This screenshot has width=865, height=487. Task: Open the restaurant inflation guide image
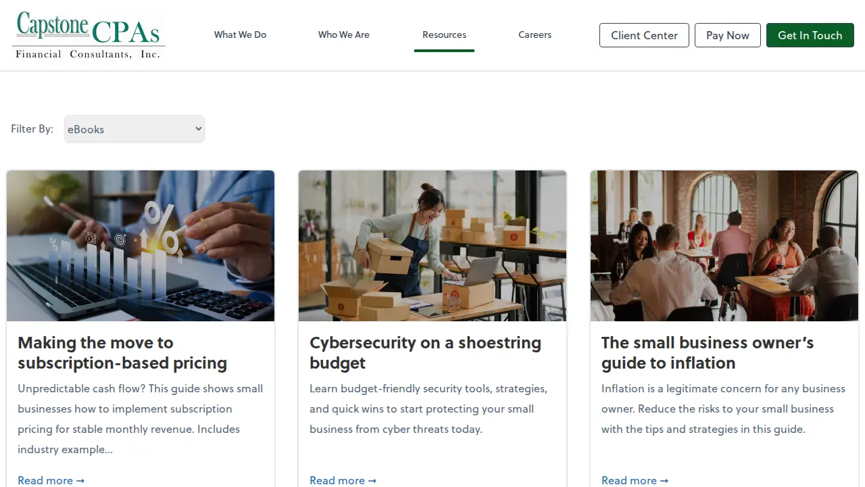(x=724, y=246)
